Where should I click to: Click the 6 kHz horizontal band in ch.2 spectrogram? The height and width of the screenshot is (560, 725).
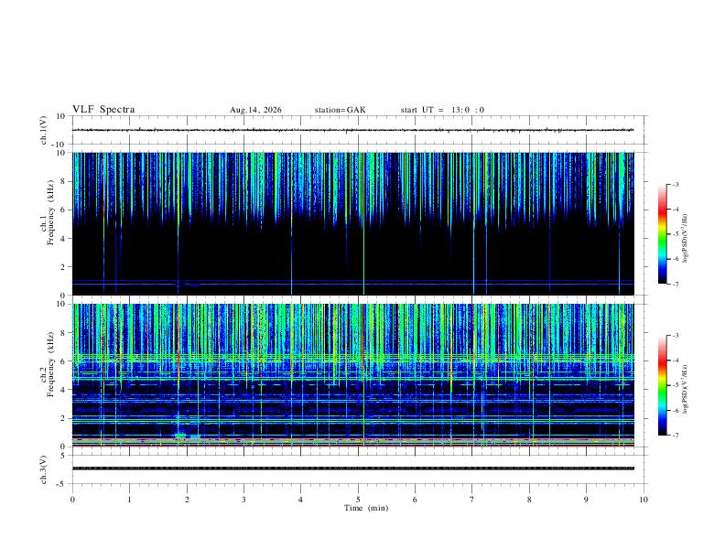tap(352, 358)
